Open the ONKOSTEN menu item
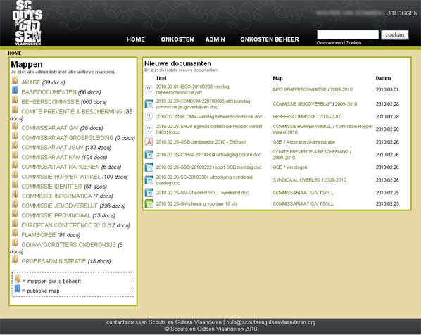 tap(177, 39)
